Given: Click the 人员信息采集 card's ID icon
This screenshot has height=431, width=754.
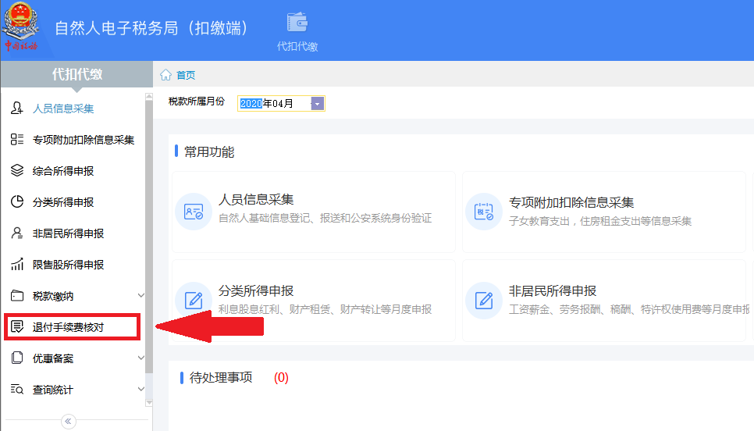Looking at the screenshot, I should click(x=194, y=211).
